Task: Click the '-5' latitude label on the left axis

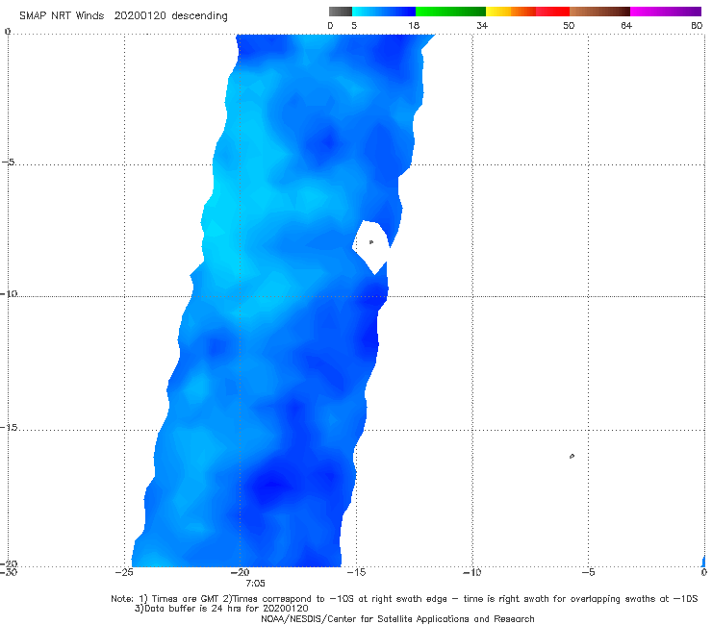Action: click(x=9, y=162)
